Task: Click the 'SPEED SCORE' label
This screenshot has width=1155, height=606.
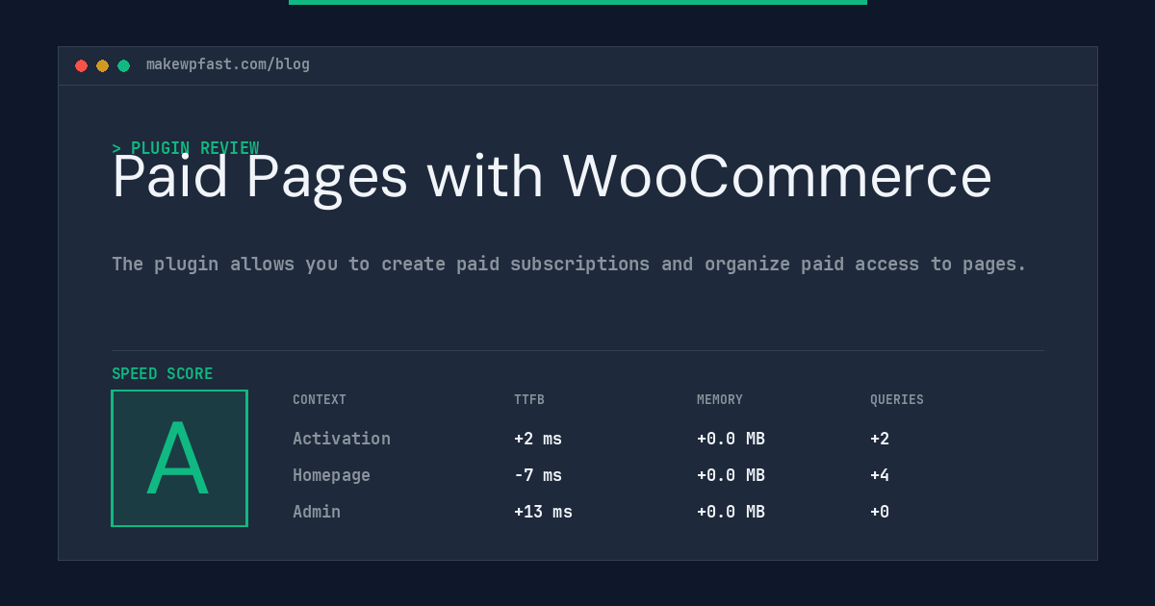Action: tap(163, 373)
